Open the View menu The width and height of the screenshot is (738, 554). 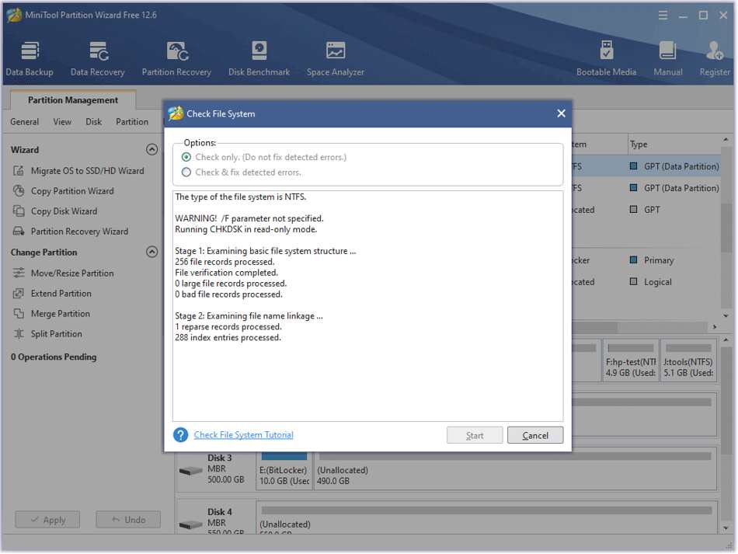pyautogui.click(x=62, y=122)
